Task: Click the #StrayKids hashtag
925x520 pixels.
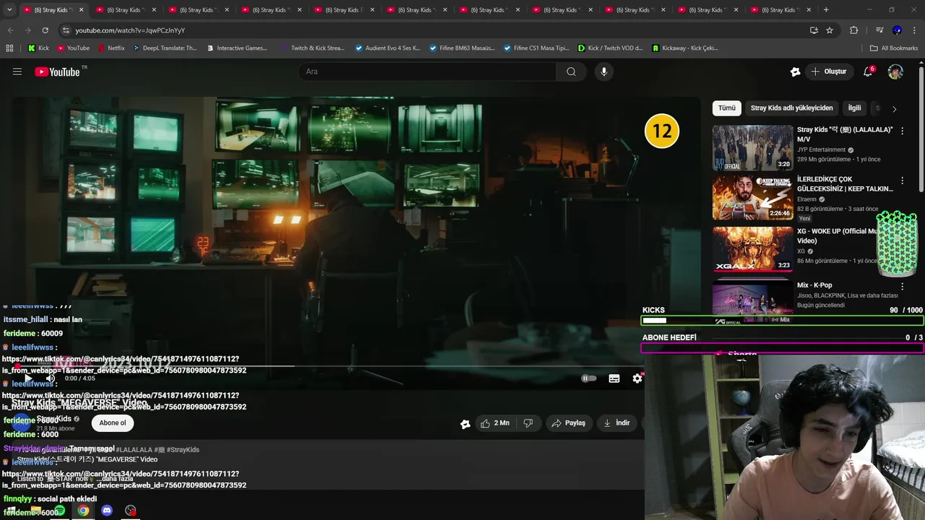Action: click(183, 450)
